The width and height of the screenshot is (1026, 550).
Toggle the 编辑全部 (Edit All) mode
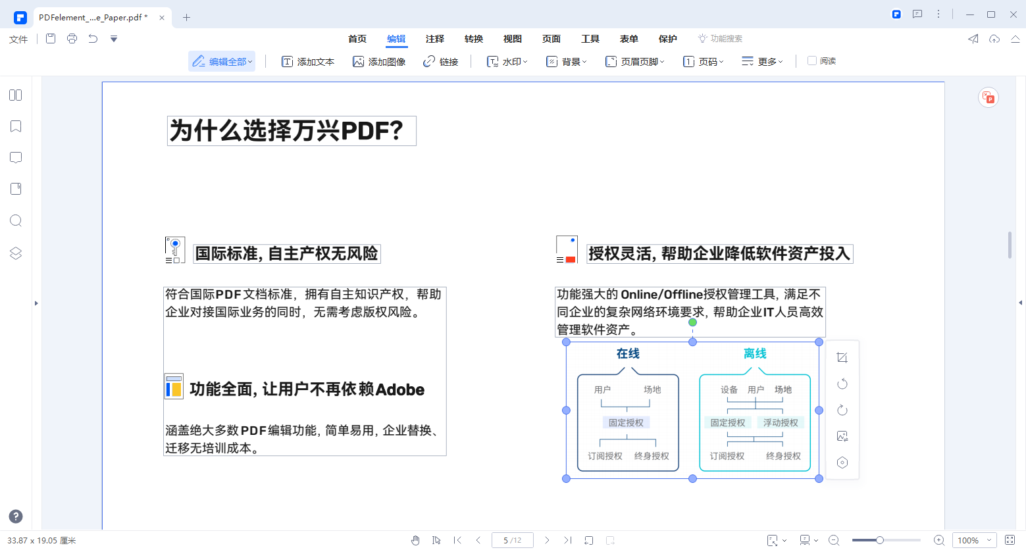point(221,61)
